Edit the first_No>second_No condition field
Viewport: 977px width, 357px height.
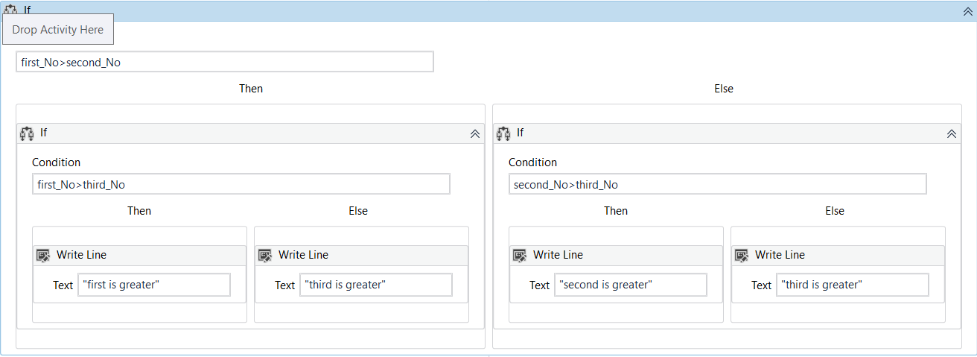224,63
